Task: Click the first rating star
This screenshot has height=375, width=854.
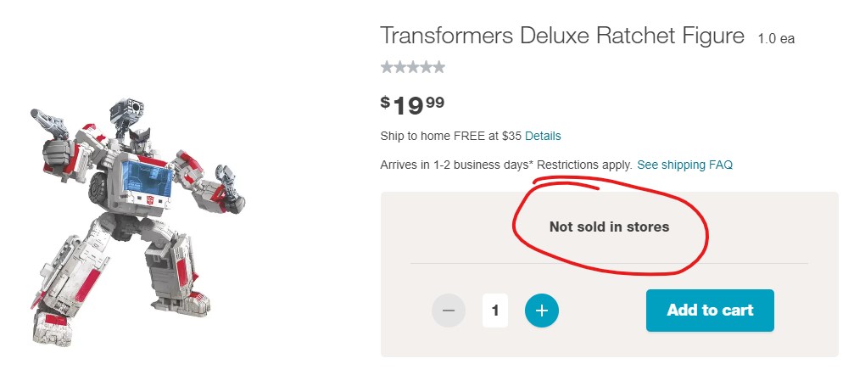Action: coord(388,67)
